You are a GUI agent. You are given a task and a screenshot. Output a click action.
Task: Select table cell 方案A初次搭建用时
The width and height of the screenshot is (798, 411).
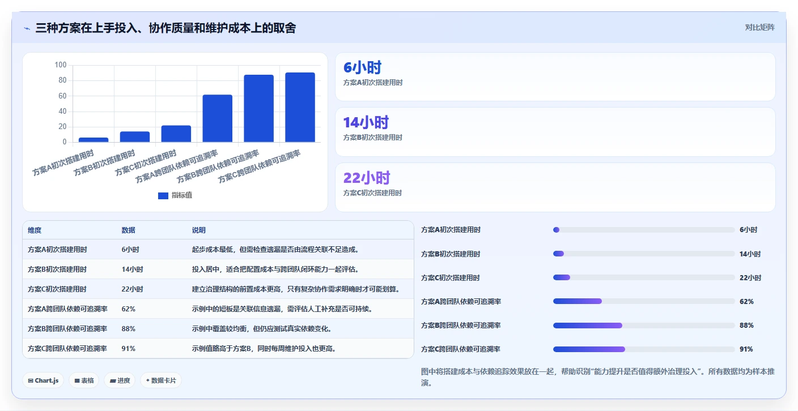[57, 250]
